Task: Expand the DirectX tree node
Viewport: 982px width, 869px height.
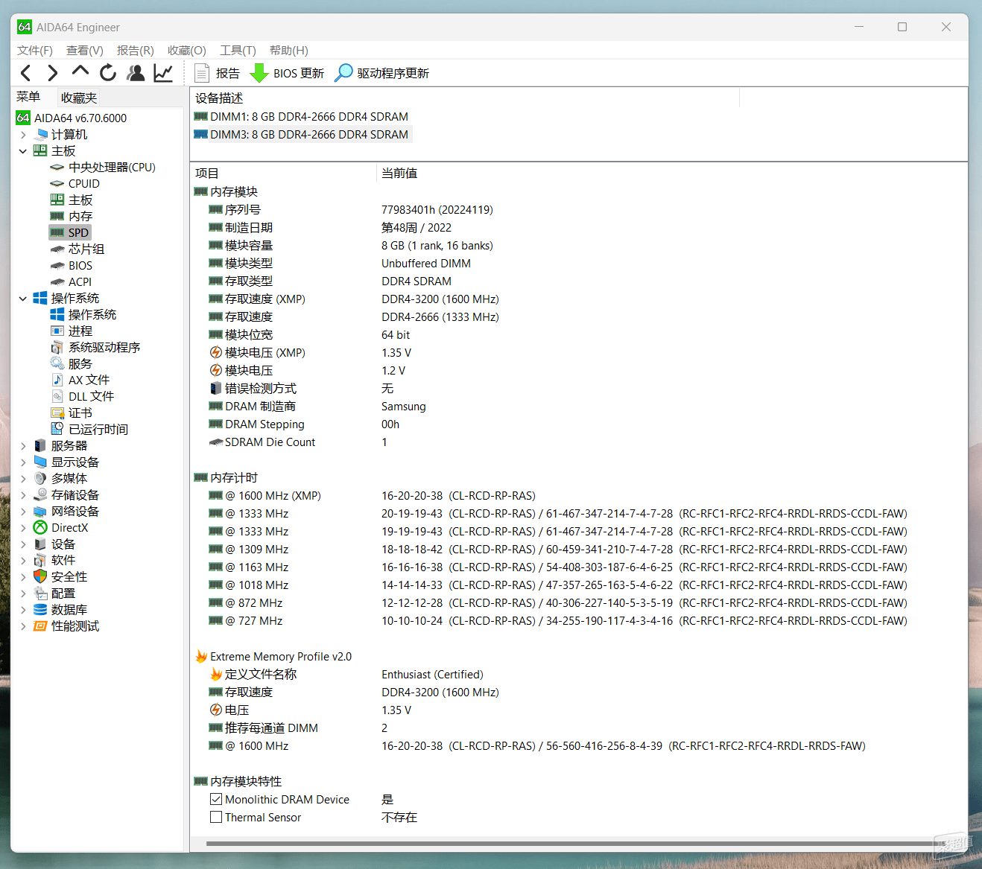Action: tap(23, 528)
